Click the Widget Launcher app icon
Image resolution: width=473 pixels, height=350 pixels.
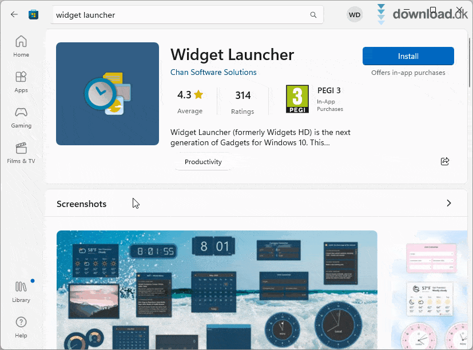tap(108, 94)
